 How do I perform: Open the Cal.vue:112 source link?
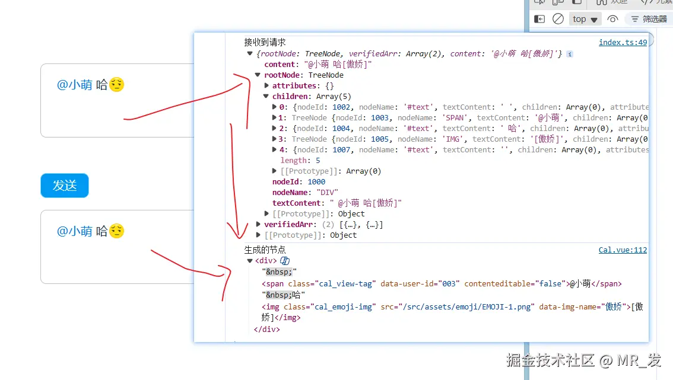pyautogui.click(x=623, y=250)
